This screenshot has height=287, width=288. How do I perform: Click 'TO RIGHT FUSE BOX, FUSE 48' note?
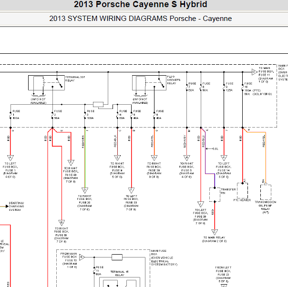(71, 175)
